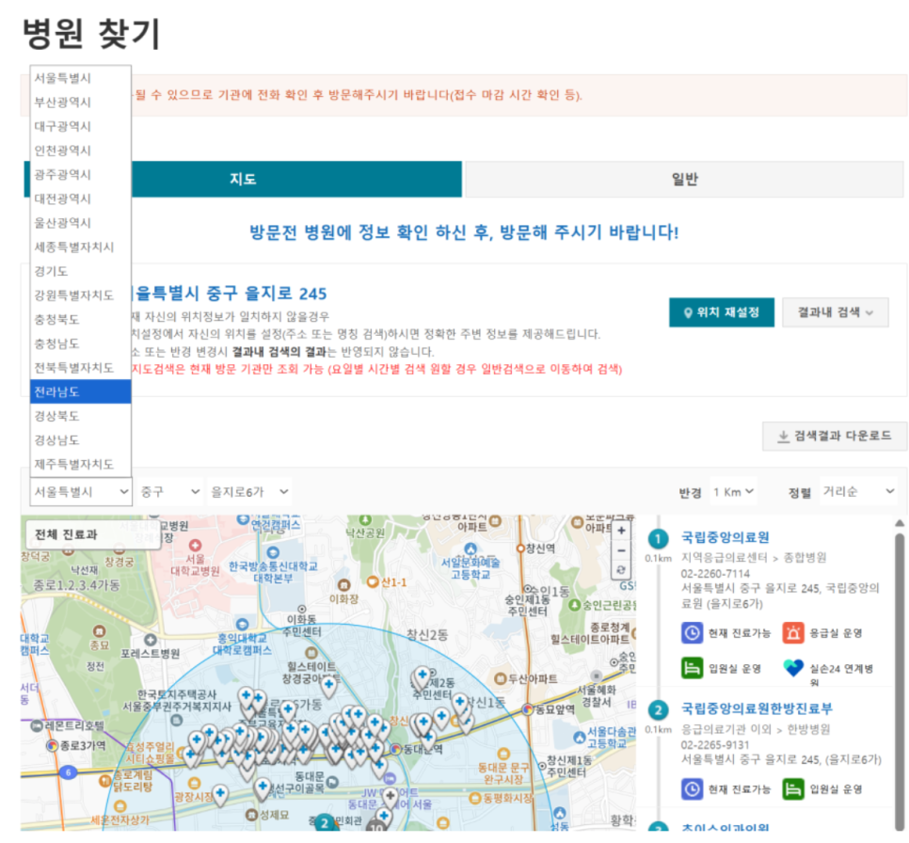Choose 대구광역시 in the dropdown list

tap(81, 126)
